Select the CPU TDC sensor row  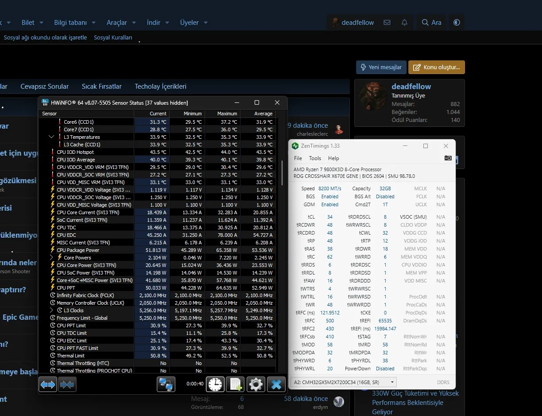click(x=157, y=228)
